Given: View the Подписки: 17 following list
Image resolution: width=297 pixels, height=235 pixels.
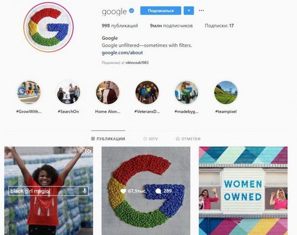Looking at the screenshot, I should (220, 26).
